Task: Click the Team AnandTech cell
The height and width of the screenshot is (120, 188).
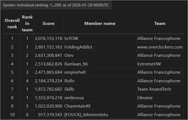Action: tap(154, 89)
